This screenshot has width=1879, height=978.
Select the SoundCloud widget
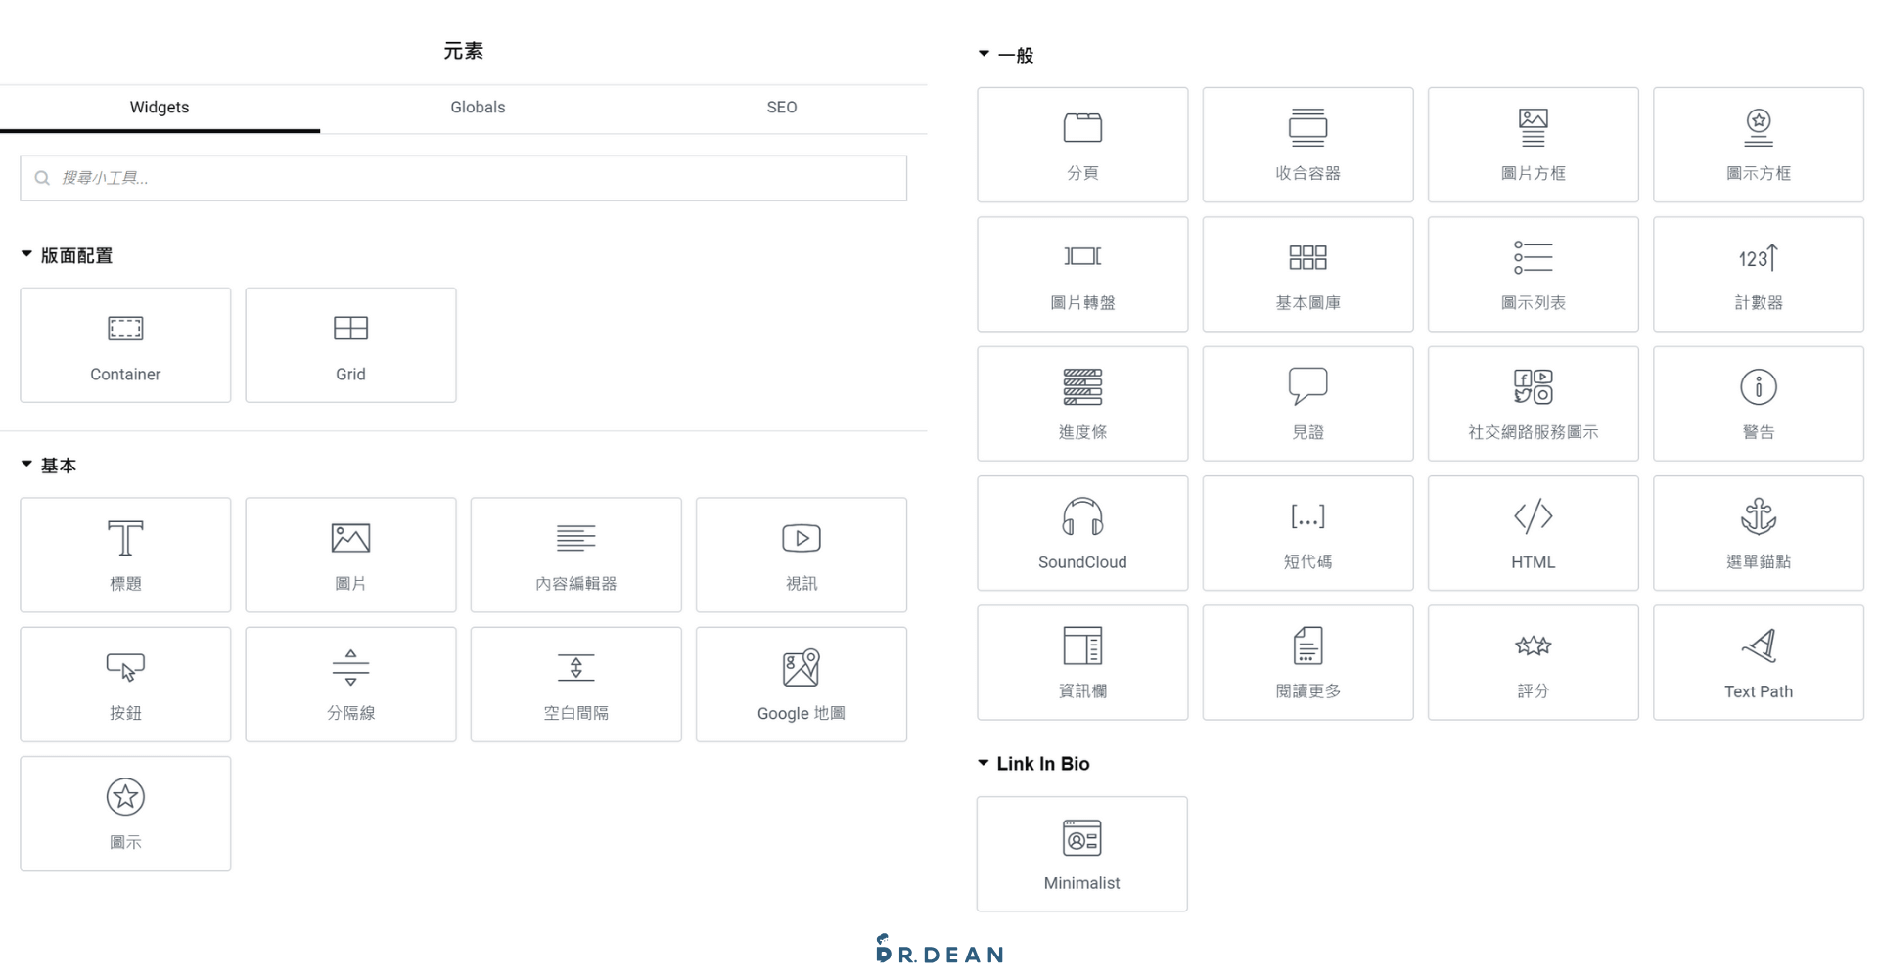coord(1081,533)
